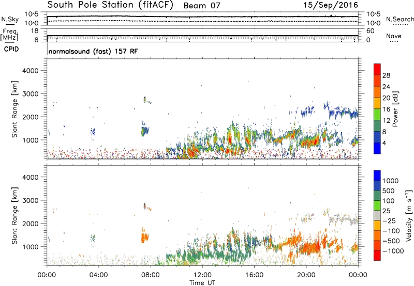414x286 pixels.
Task: Click the 'Freq. [MHz]' axis label
Action: point(9,35)
